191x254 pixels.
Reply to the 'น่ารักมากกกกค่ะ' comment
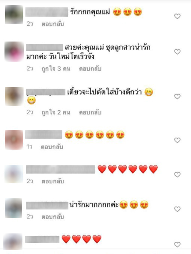click(x=53, y=217)
